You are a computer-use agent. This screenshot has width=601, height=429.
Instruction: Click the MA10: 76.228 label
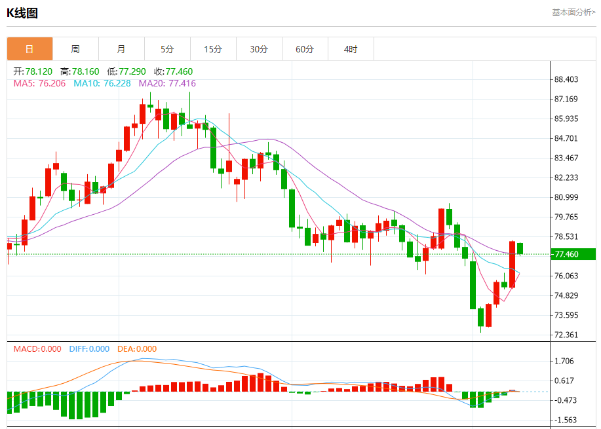click(x=102, y=83)
